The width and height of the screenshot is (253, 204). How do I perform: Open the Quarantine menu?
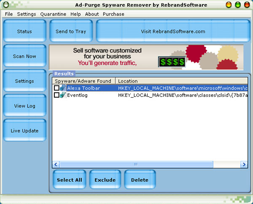tap(53, 14)
